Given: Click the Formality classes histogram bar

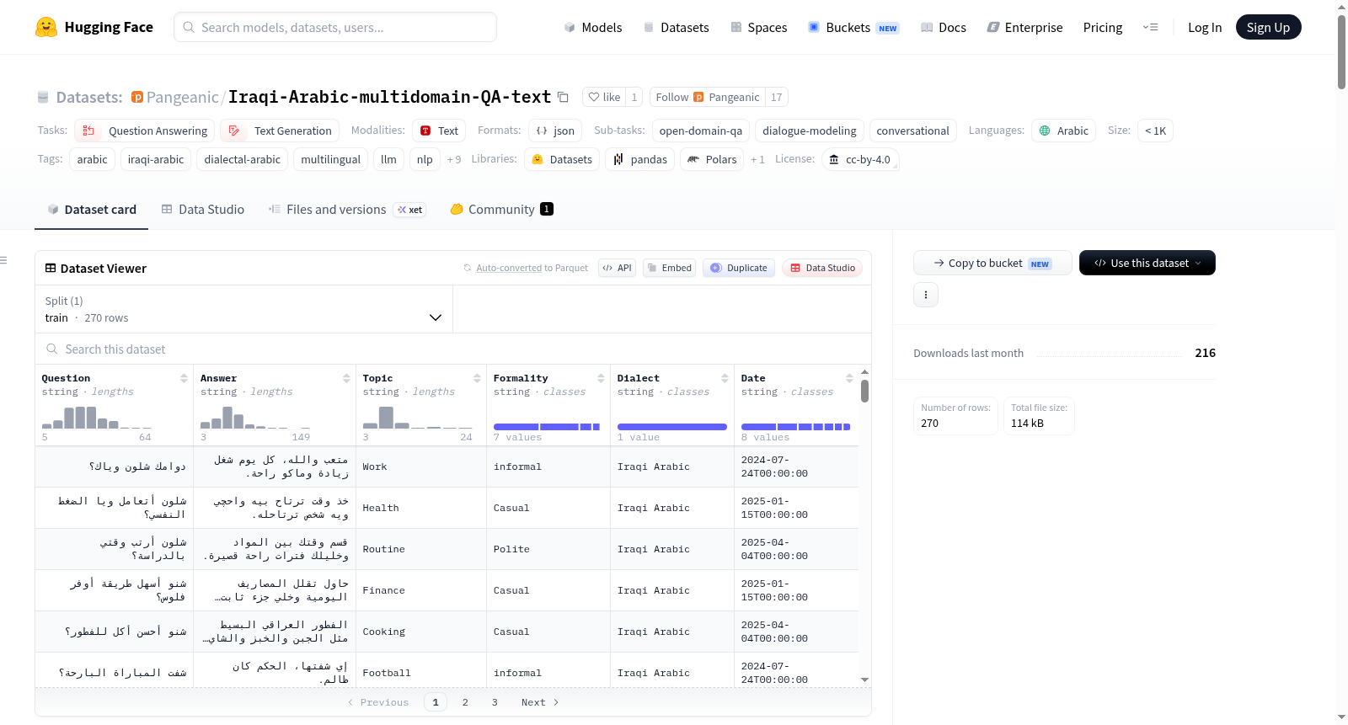Looking at the screenshot, I should pyautogui.click(x=547, y=427).
